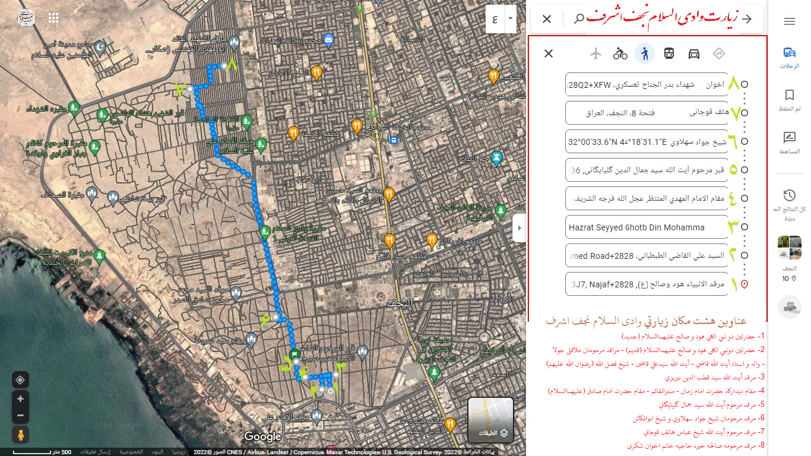This screenshot has height=456, width=811.
Task: Edit the stop containing 28Q2+XFW
Action: pos(646,84)
